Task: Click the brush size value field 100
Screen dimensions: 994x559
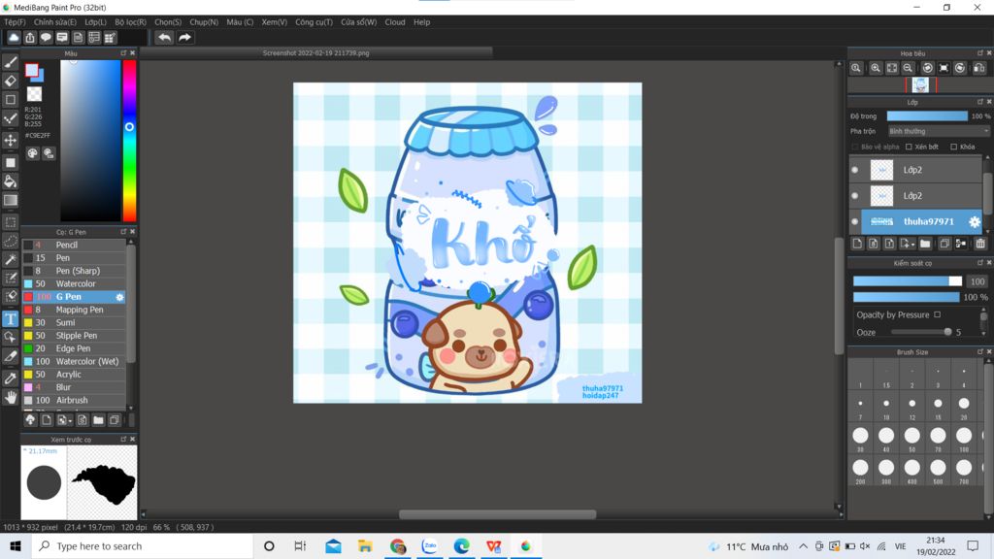Action: [x=977, y=281]
